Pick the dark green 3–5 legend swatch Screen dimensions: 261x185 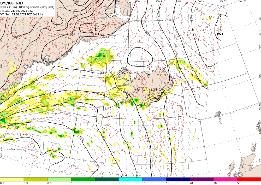[x=107, y=179]
